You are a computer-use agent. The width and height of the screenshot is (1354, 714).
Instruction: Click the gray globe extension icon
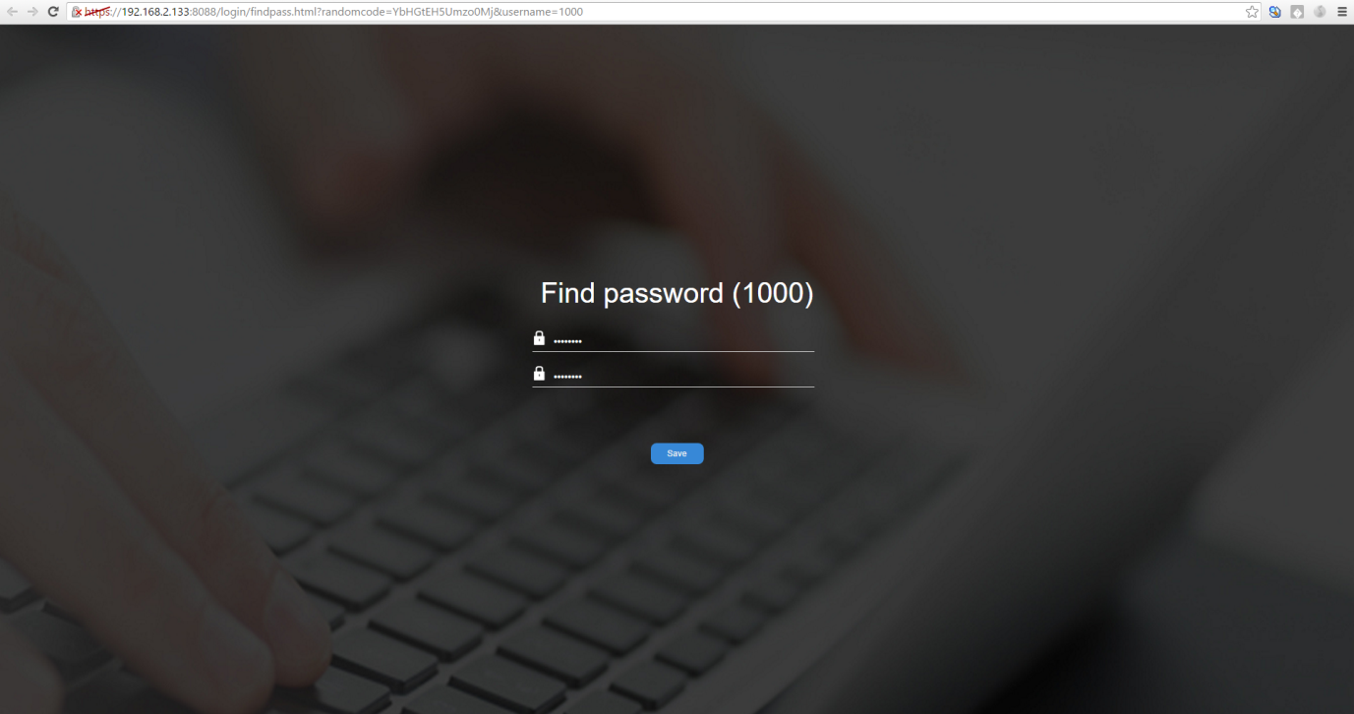(x=1320, y=12)
